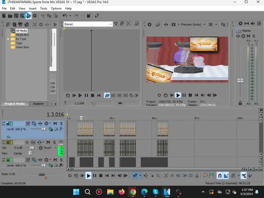Insert a region with the Region icon
Viewport: 264px width, 198px height.
[211, 176]
